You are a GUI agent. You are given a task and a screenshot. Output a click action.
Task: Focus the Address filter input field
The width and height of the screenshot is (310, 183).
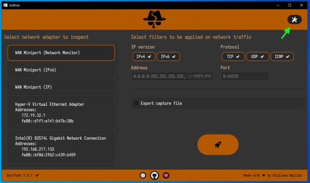coord(172,76)
